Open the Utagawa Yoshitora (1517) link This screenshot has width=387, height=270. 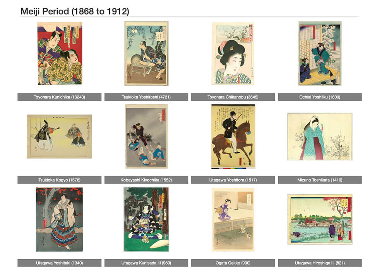tap(233, 180)
